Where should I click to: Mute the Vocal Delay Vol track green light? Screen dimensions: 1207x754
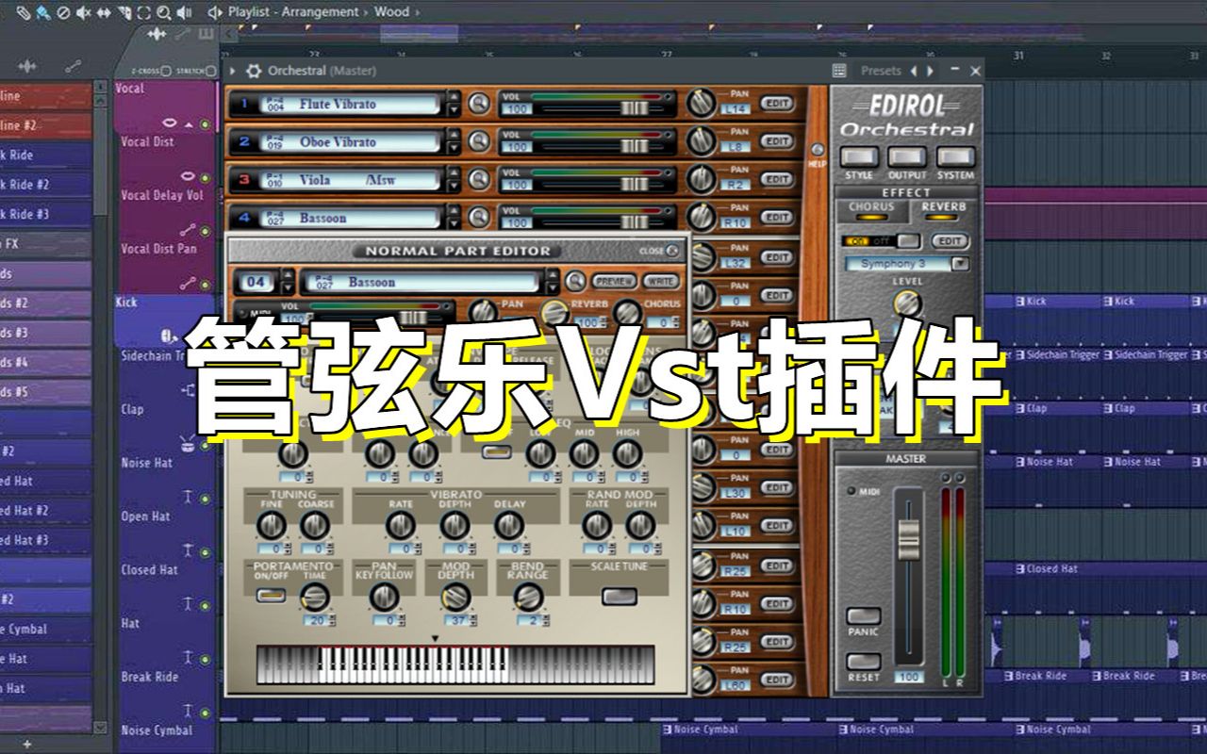click(205, 230)
